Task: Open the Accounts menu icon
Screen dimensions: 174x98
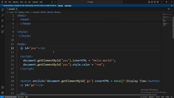Action: point(2,87)
